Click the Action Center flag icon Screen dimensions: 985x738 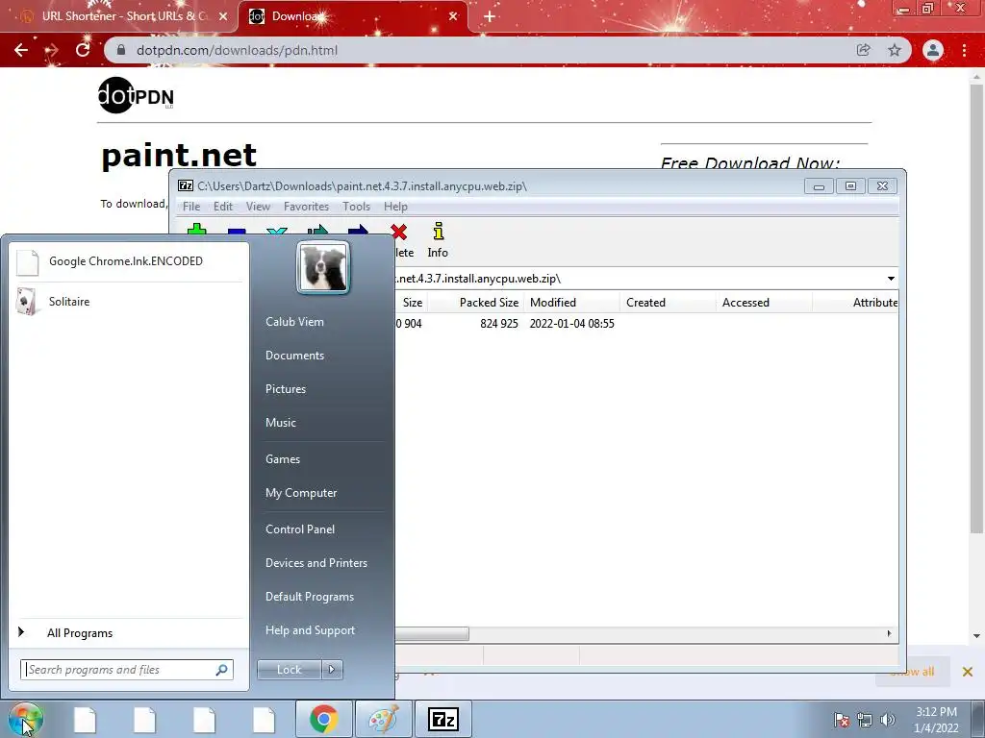click(841, 720)
